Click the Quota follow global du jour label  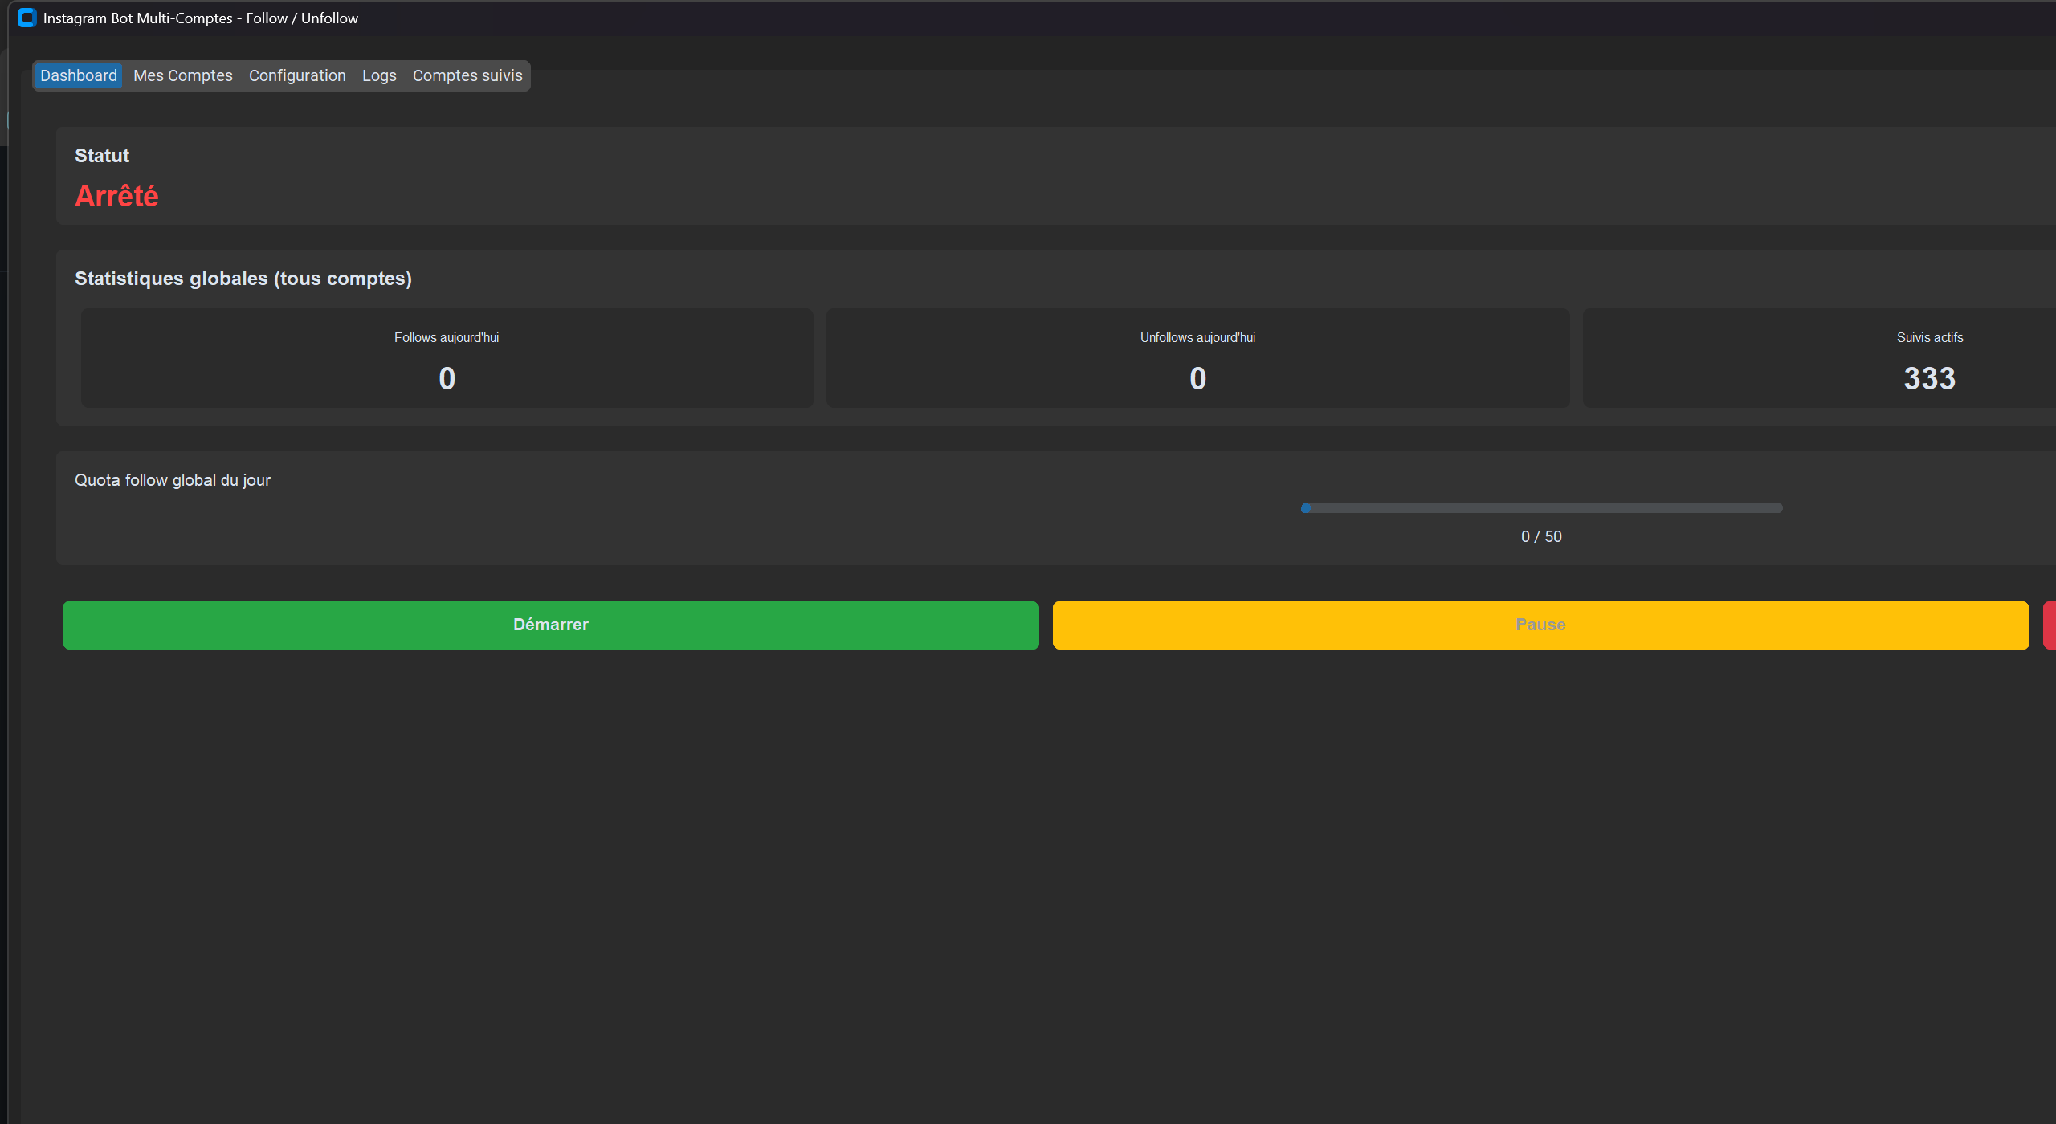point(173,480)
